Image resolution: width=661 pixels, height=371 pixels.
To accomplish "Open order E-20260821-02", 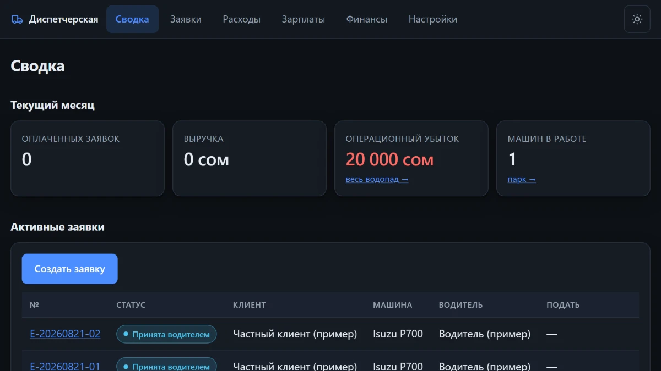I will pyautogui.click(x=65, y=334).
